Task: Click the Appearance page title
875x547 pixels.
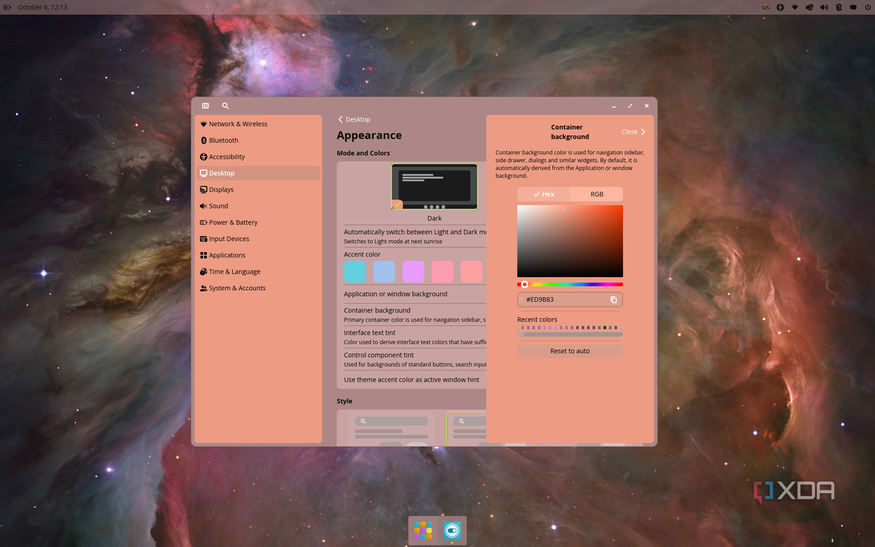Action: (x=369, y=135)
